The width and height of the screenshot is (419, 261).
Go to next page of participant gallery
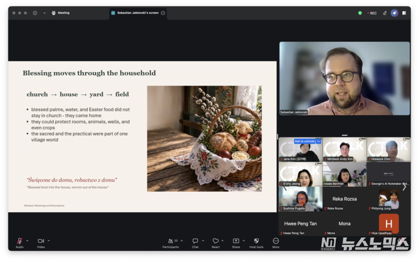click(x=404, y=187)
